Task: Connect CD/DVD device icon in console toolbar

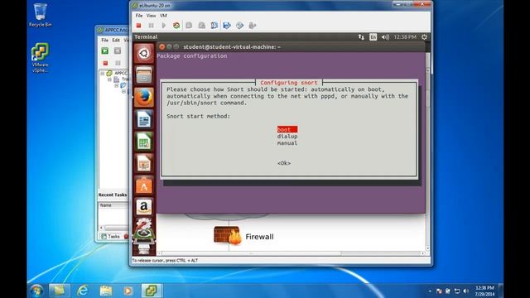Action: pos(239,26)
